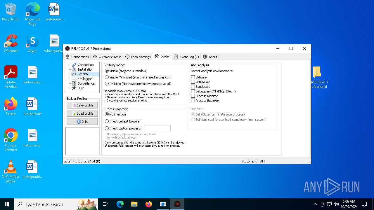Open Task View on the taskbar
The width and height of the screenshot is (374, 210).
105,204
